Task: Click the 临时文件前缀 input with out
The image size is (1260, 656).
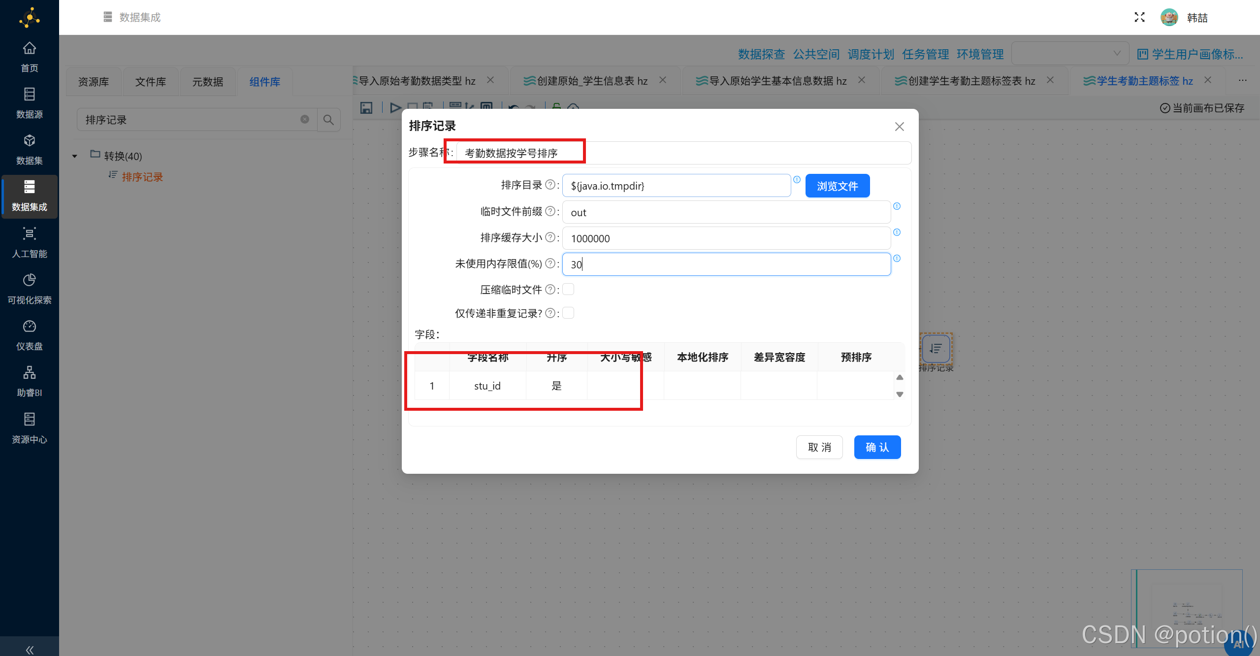Action: (726, 212)
